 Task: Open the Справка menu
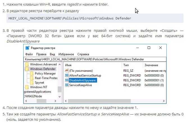coord(83,54)
